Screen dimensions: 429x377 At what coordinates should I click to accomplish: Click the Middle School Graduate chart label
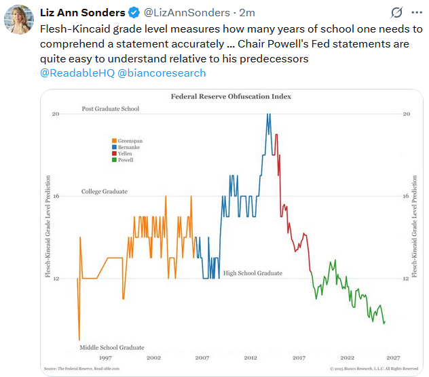click(x=113, y=348)
